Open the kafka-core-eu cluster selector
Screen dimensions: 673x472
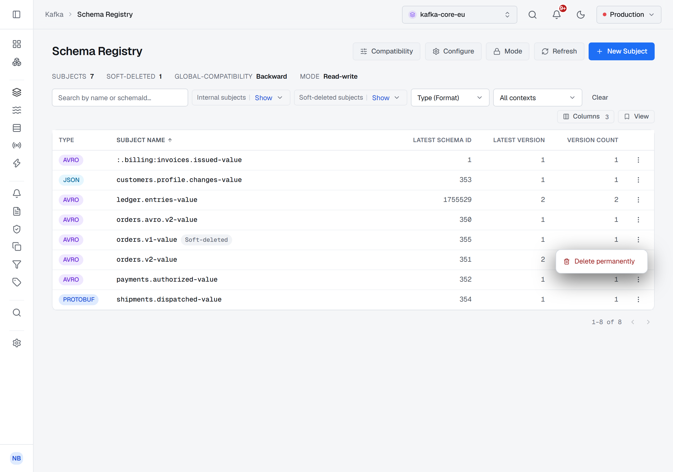459,15
